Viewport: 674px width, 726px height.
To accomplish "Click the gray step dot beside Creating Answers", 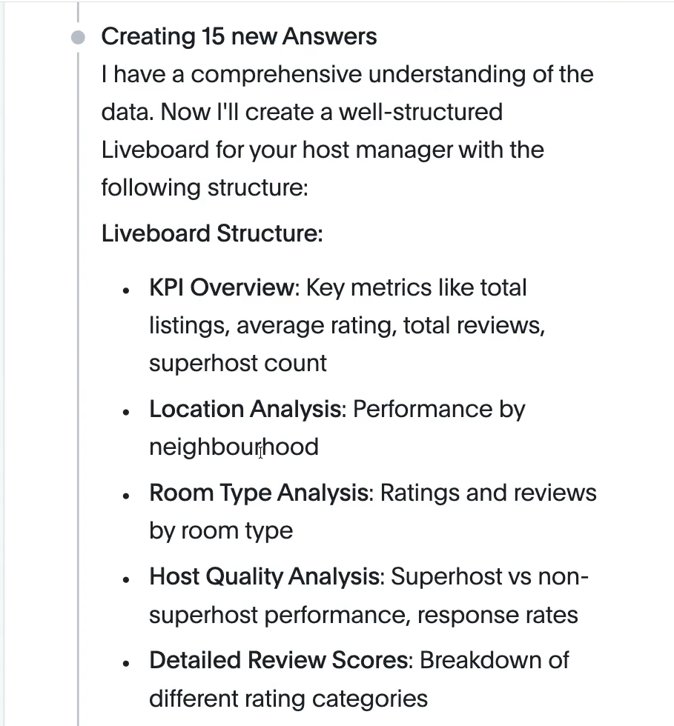I will [78, 37].
